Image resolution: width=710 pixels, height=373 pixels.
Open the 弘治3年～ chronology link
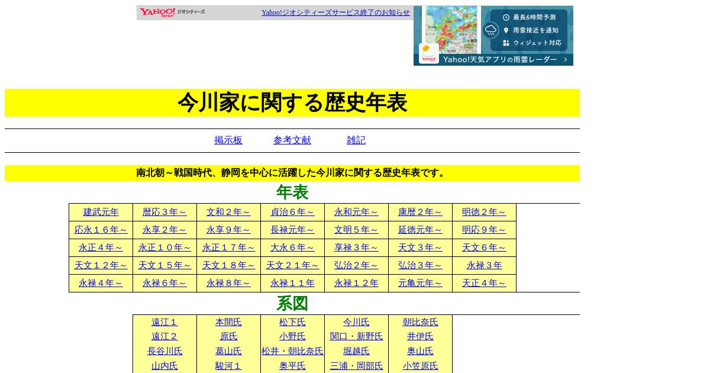(x=421, y=265)
